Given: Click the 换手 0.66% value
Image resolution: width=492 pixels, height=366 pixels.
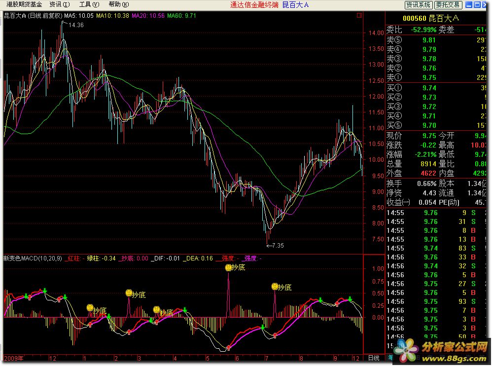Looking at the screenshot, I should (x=427, y=183).
